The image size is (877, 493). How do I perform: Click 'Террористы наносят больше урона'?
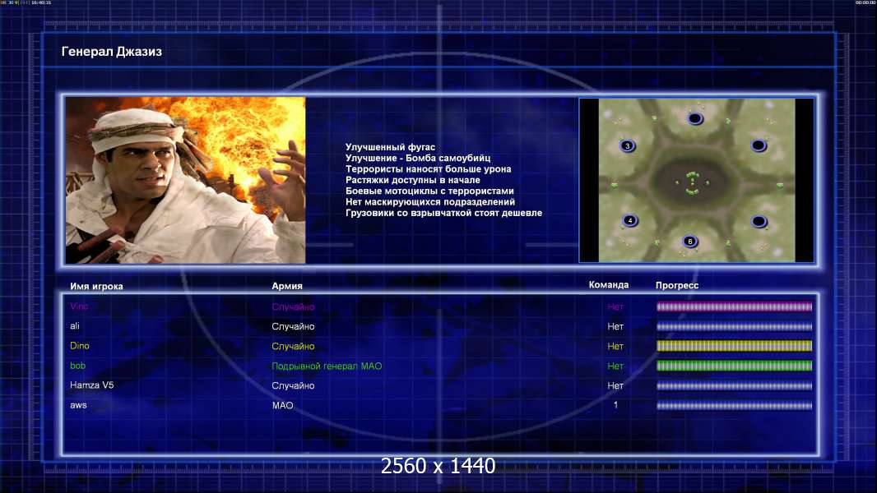click(x=428, y=169)
